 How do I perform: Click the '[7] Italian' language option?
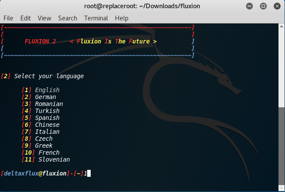pyautogui.click(x=40, y=132)
